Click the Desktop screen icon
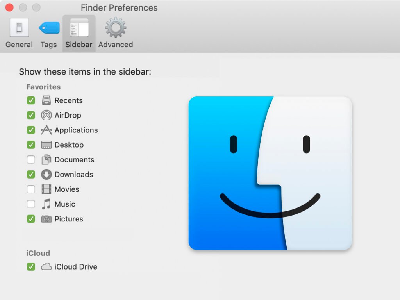This screenshot has height=300, width=400. click(x=46, y=145)
